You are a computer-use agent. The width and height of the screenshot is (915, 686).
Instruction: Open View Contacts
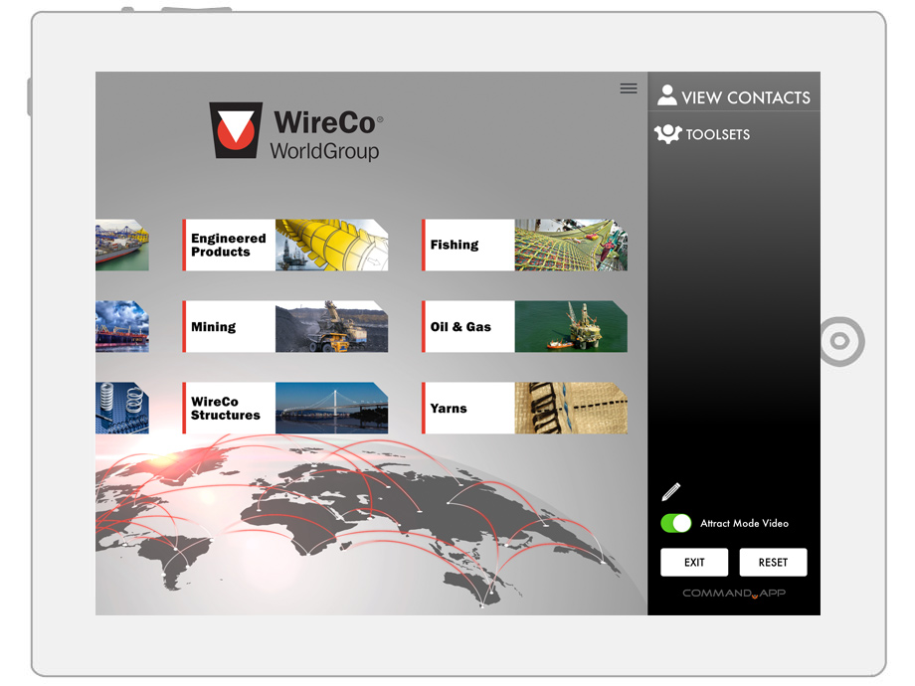point(734,96)
